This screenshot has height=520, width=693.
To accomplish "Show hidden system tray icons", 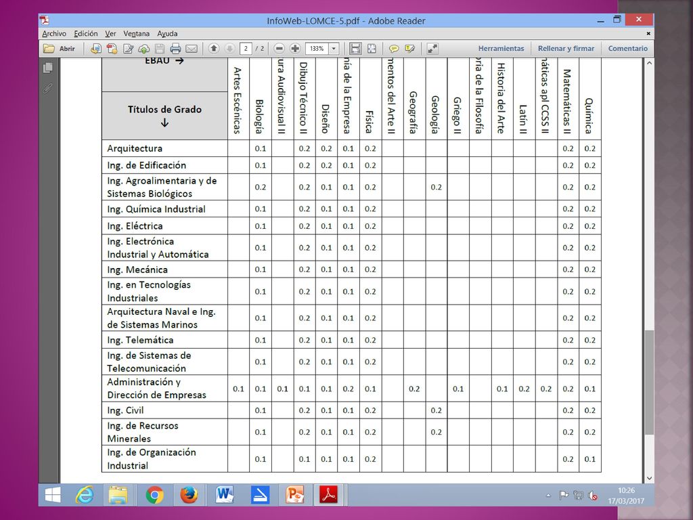I will coord(548,496).
